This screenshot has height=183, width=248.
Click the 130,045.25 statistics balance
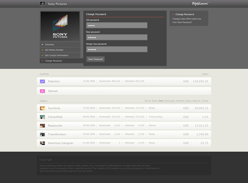click(x=200, y=81)
